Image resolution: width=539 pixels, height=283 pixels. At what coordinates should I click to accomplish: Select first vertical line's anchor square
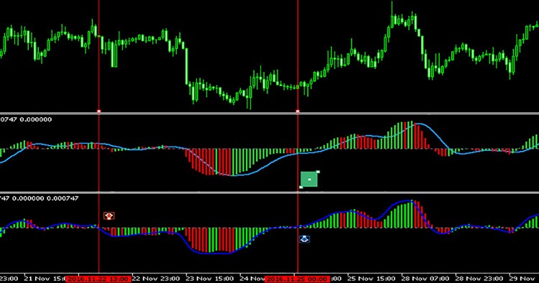pos(99,111)
